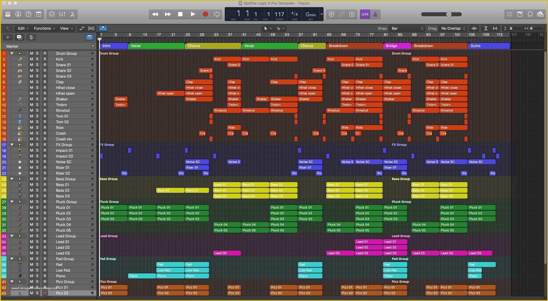The height and width of the screenshot is (301, 548).
Task: Open the View menu
Action: click(67, 28)
